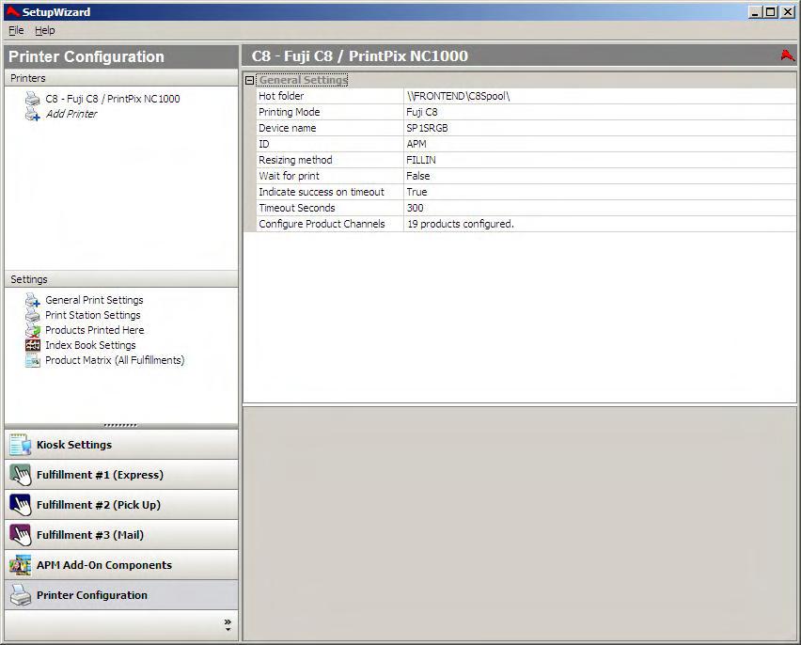801x645 pixels.
Task: Click the Products Printed Here icon
Action: tap(32, 330)
